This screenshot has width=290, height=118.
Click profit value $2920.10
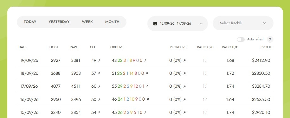click(x=261, y=112)
